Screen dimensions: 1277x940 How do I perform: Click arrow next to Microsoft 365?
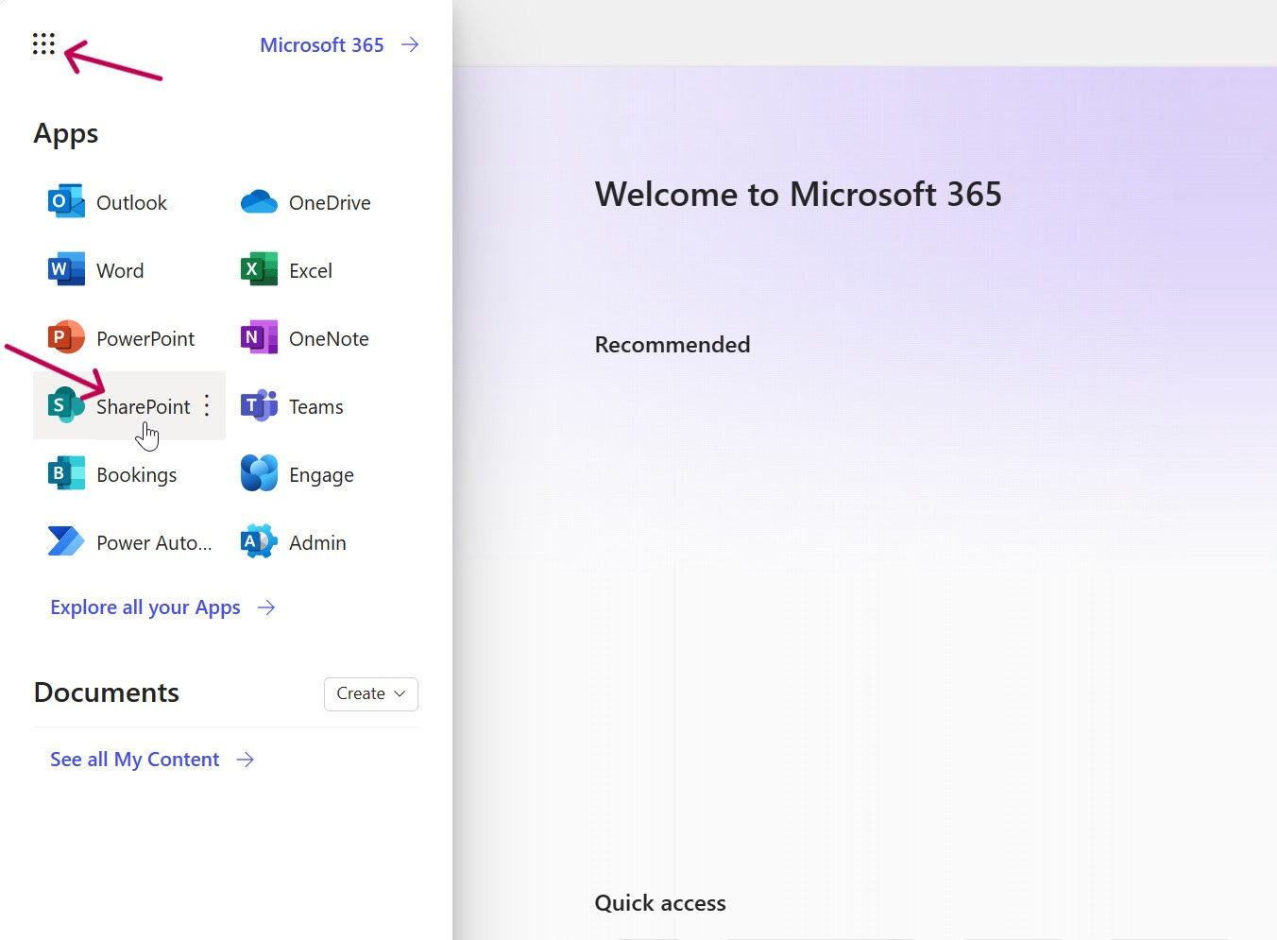pyautogui.click(x=410, y=44)
